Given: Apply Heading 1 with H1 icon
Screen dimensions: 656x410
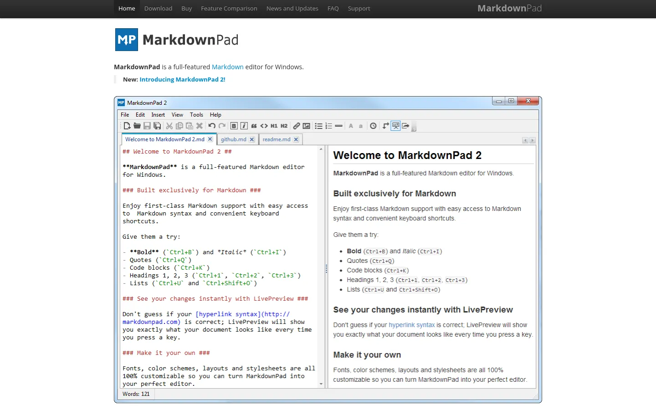Looking at the screenshot, I should tap(274, 126).
